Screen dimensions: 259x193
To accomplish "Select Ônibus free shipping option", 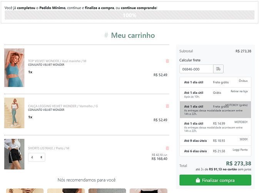I will tap(215, 82).
